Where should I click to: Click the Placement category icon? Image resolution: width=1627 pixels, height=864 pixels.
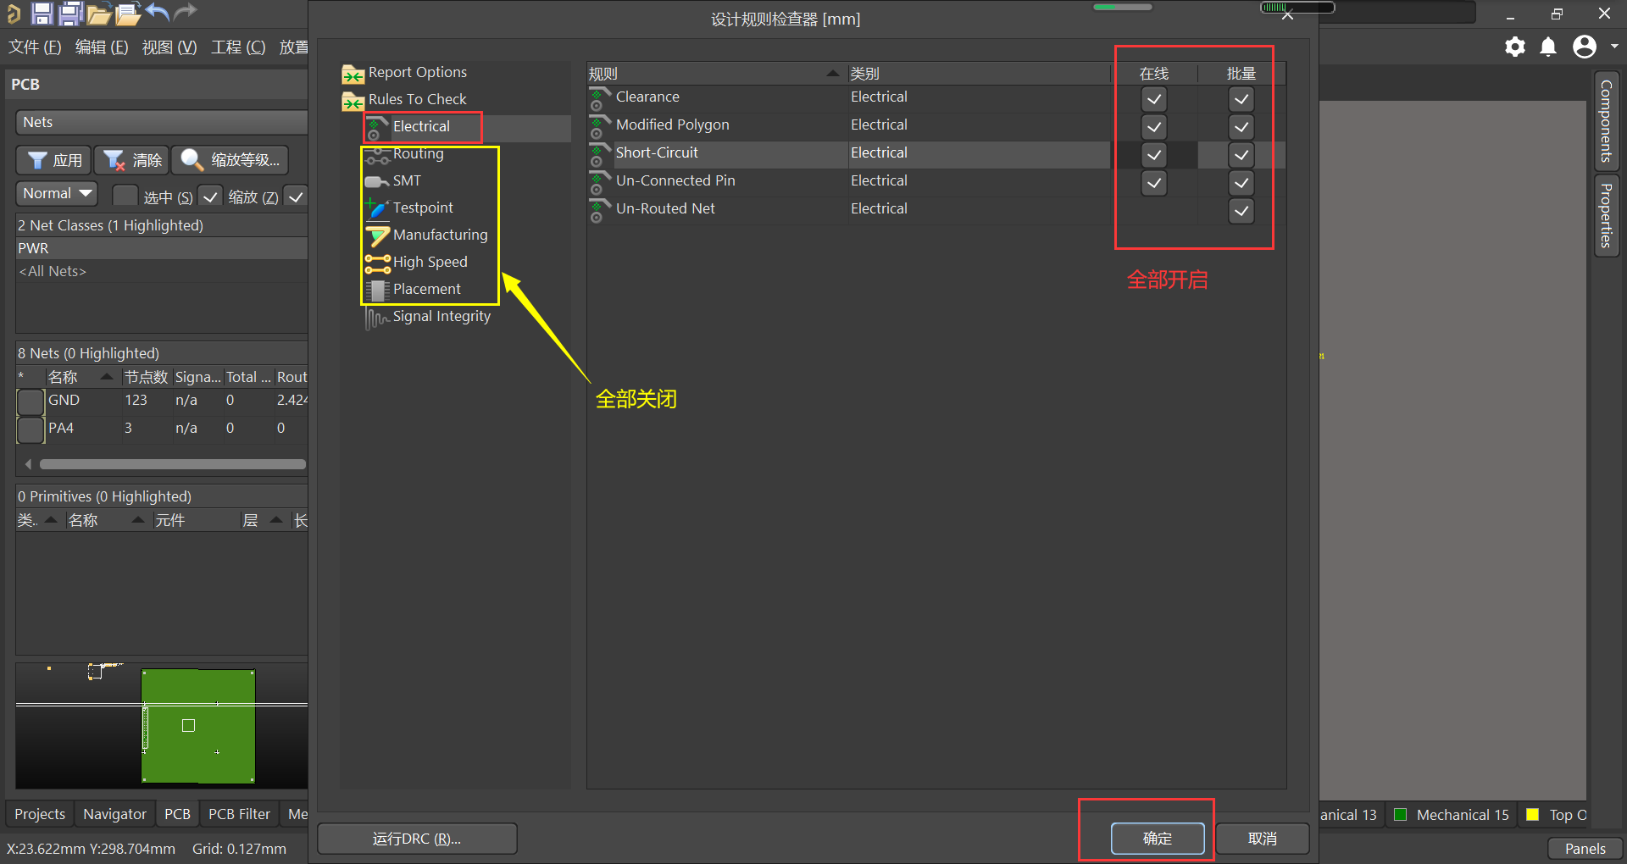coord(377,290)
